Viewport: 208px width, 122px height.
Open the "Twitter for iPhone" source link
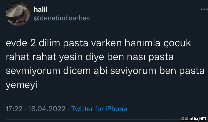click(x=99, y=109)
